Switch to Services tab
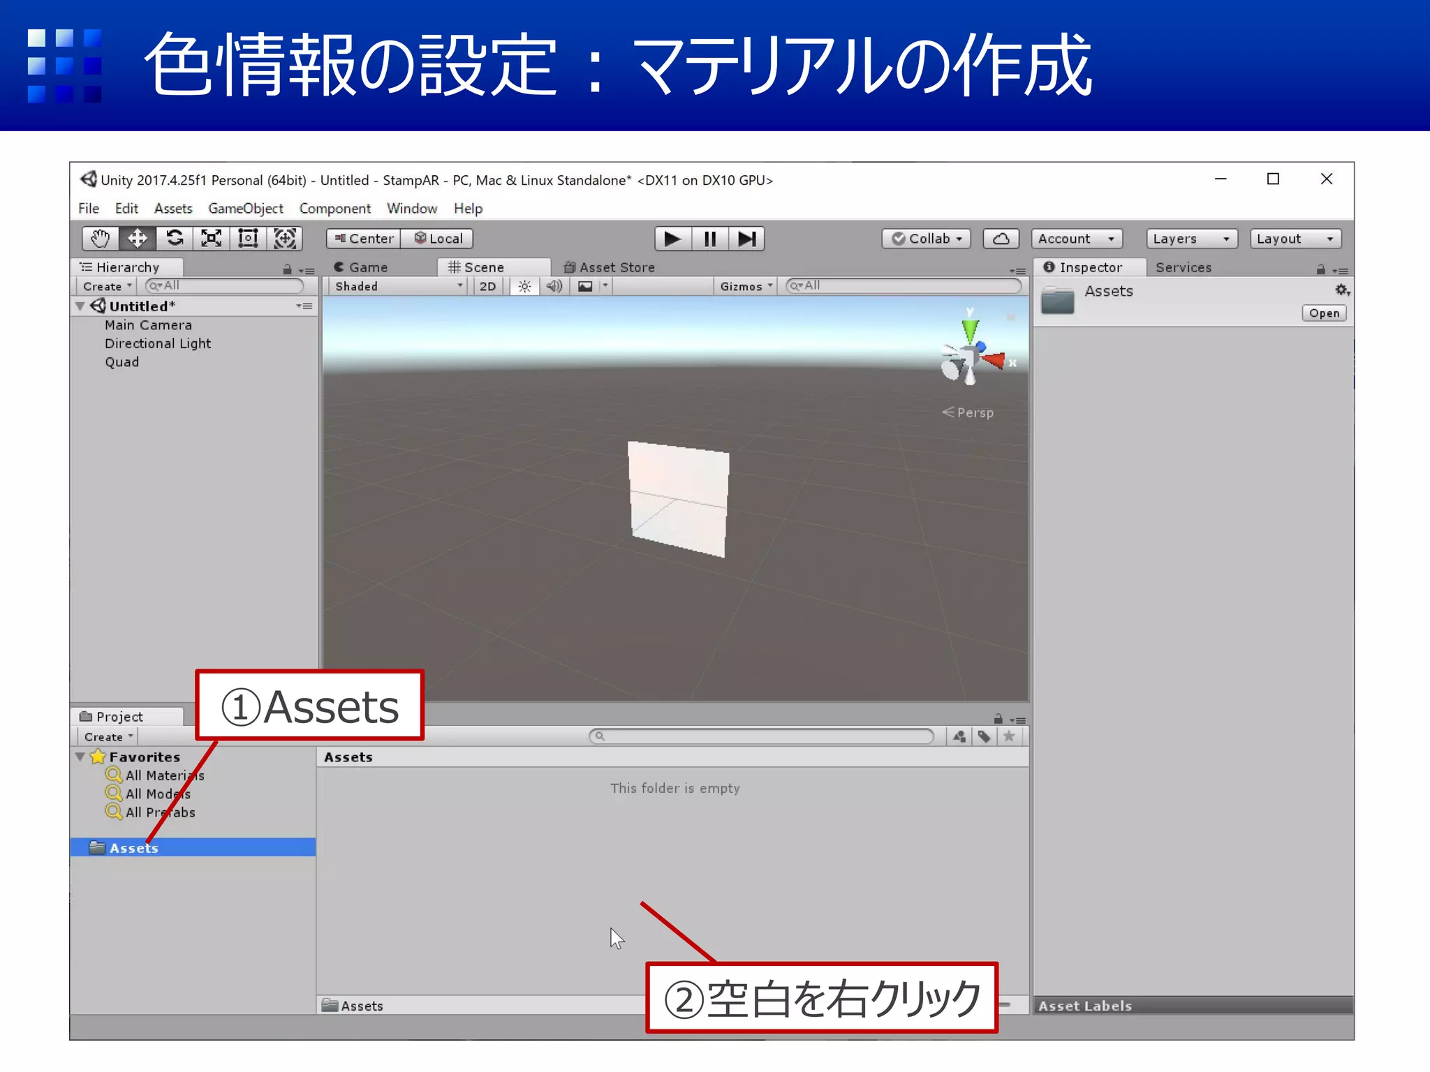The height and width of the screenshot is (1072, 1430). pos(1183,267)
